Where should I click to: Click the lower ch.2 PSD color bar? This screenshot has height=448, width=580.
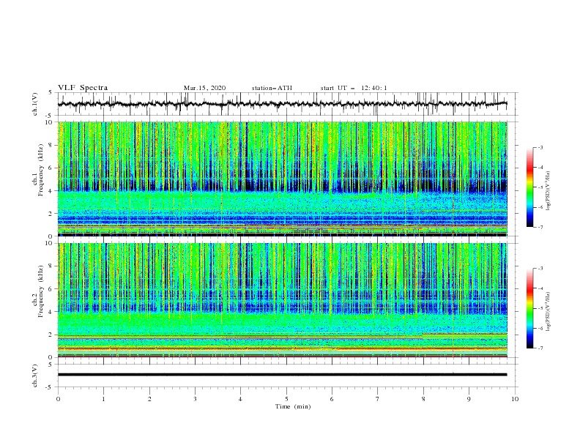coord(529,308)
